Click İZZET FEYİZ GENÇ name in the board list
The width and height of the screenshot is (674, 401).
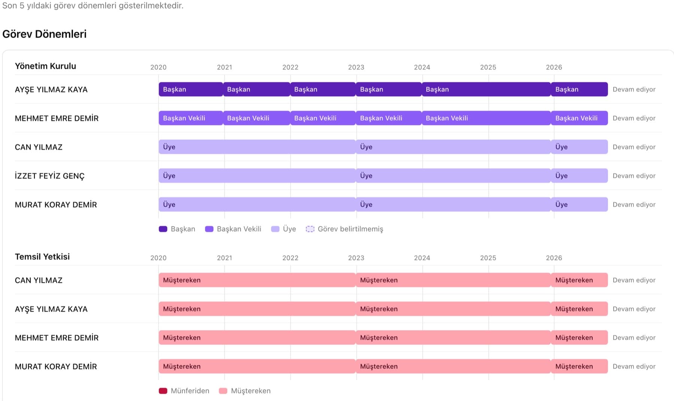50,176
